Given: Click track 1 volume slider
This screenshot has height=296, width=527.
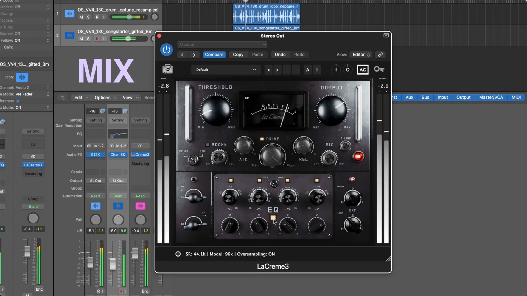Looking at the screenshot, I should [129, 17].
